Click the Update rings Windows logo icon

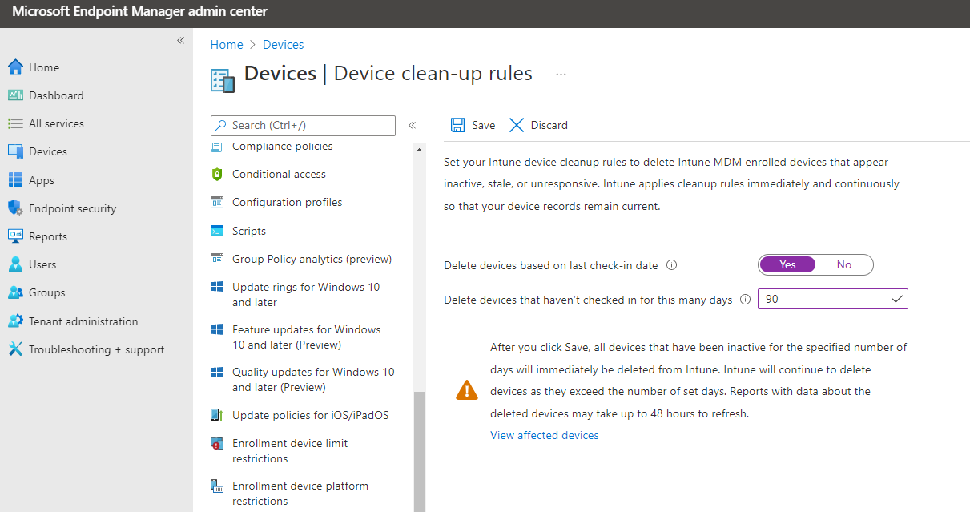[x=216, y=287]
